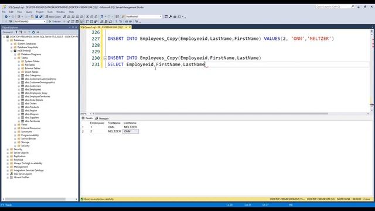Expand the Programmability folder node
Image resolution: width=375 pixels, height=211 pixels.
pyautogui.click(x=15, y=135)
